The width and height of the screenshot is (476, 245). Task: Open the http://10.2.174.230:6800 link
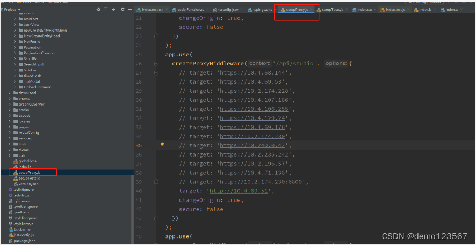[261, 182]
